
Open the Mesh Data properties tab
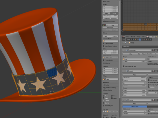pyautogui.click(x=142, y=39)
